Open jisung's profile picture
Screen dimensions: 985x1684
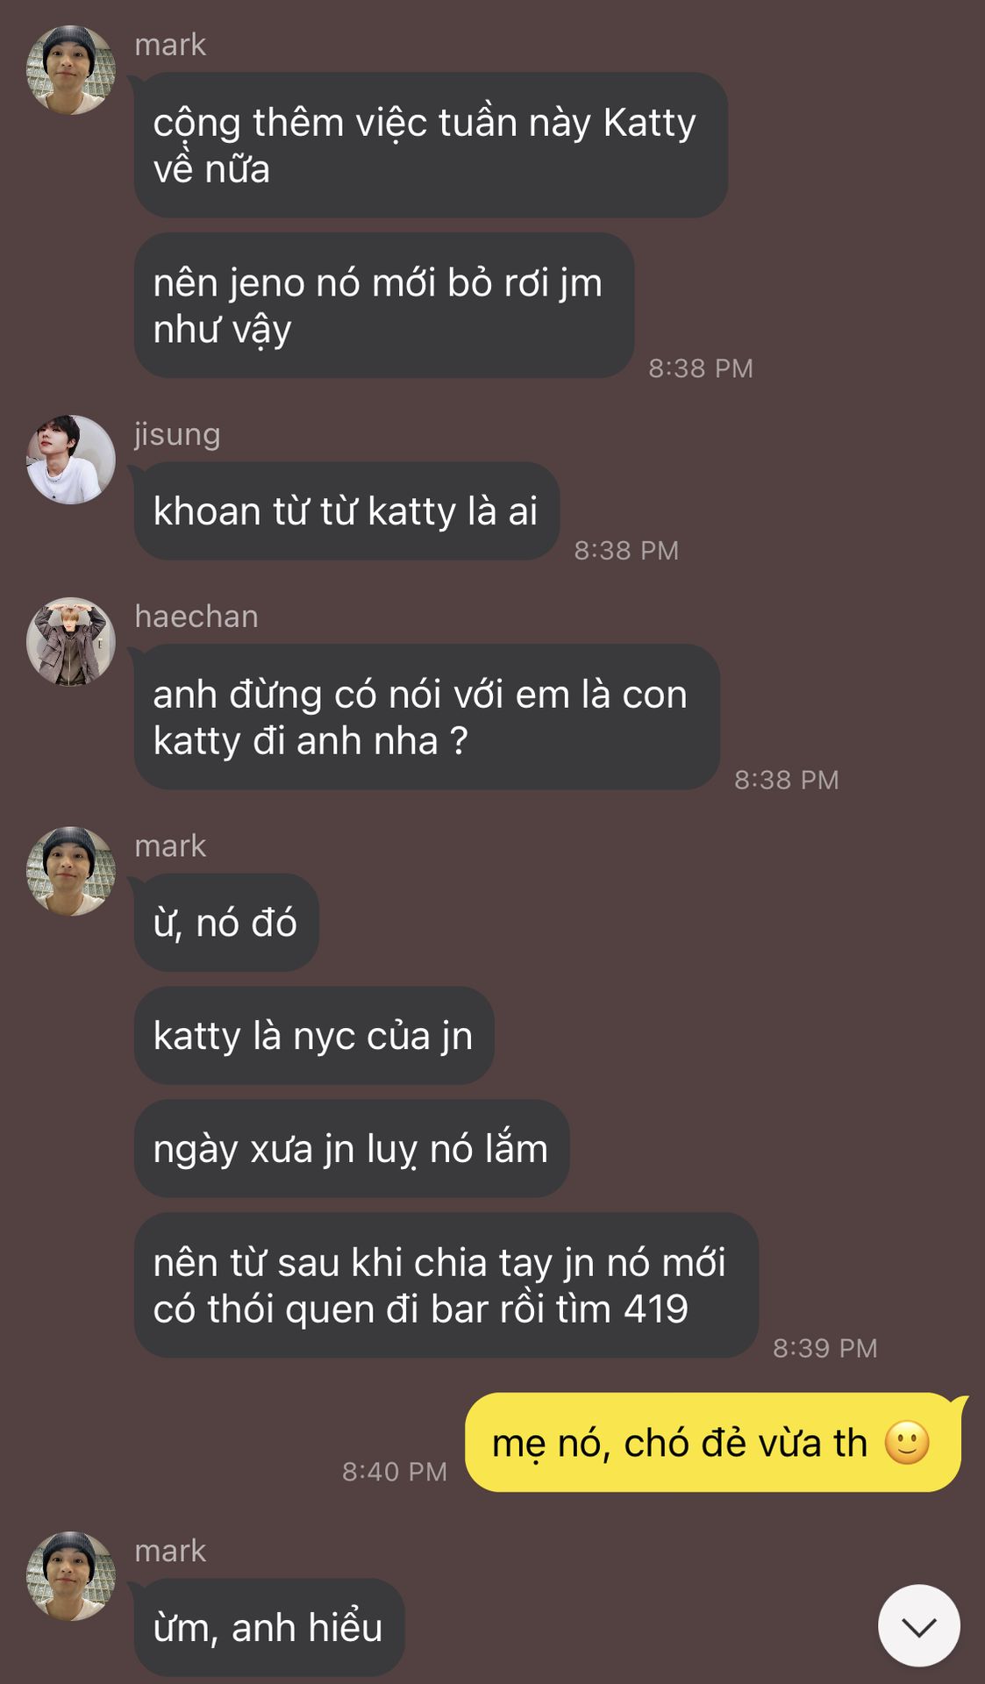click(71, 459)
